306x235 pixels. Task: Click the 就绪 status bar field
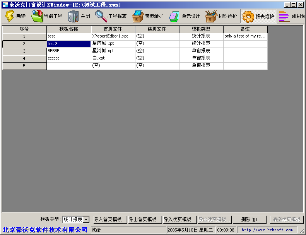pyautogui.click(x=128, y=230)
